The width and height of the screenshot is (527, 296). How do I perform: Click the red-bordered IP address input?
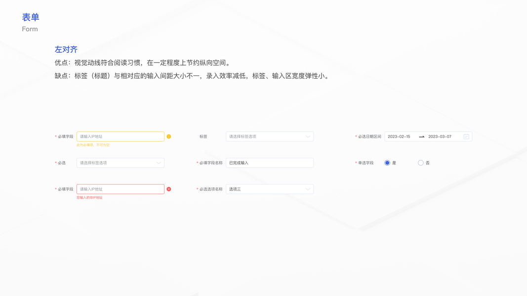click(121, 189)
